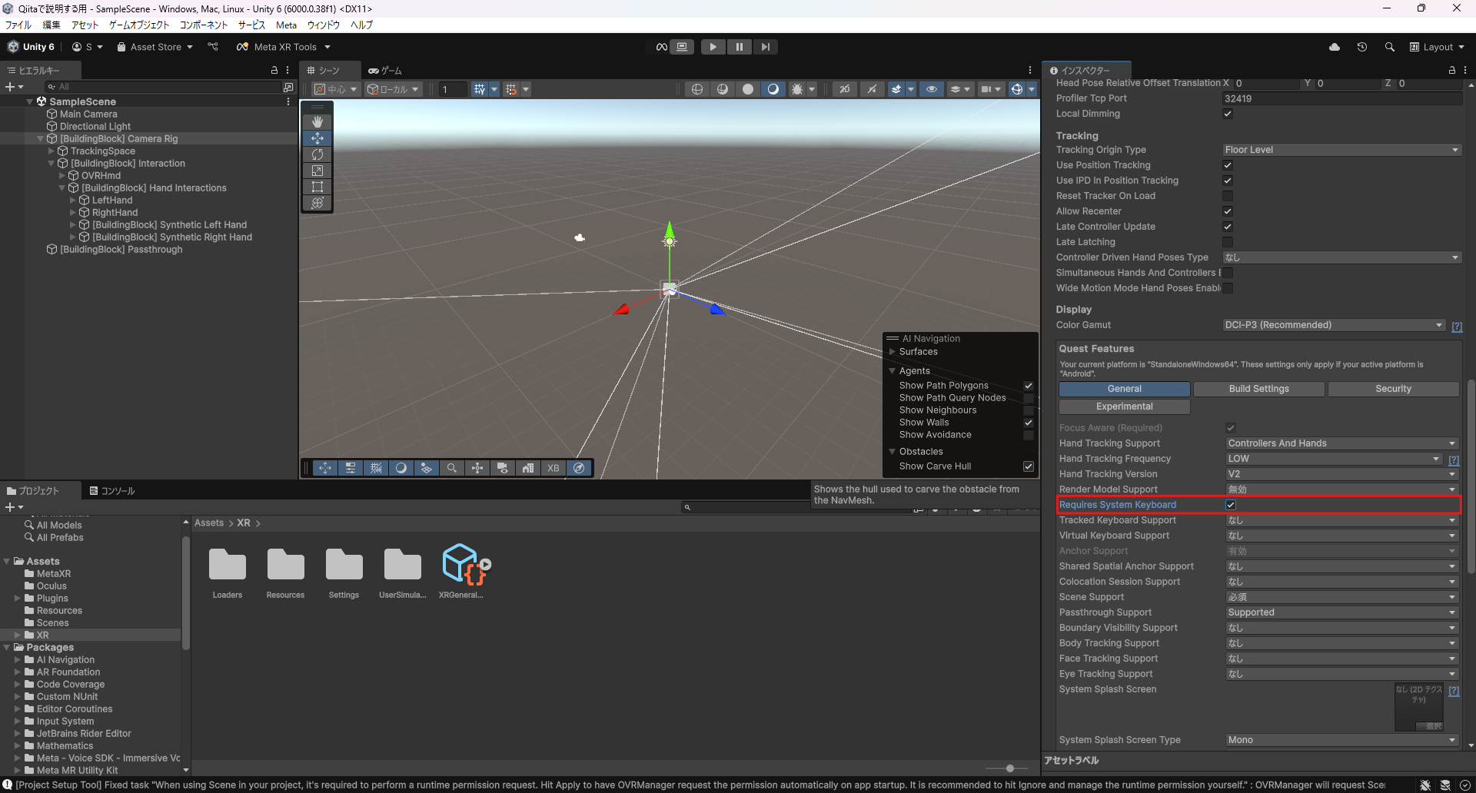Click the XB button in the overlay toolbar
The width and height of the screenshot is (1476, 793).
tap(553, 468)
